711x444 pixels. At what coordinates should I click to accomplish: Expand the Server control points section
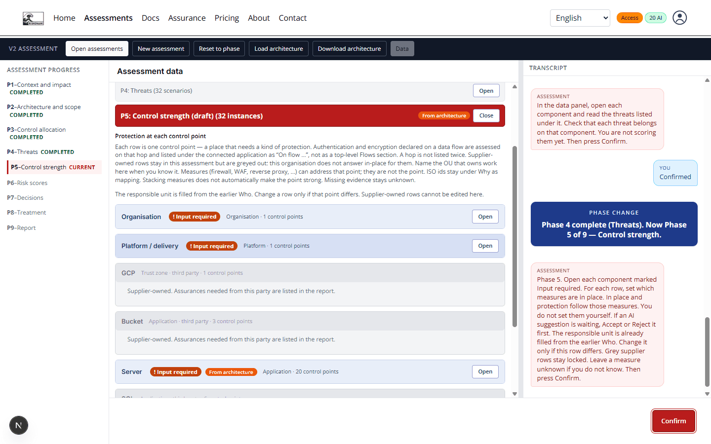coord(485,371)
